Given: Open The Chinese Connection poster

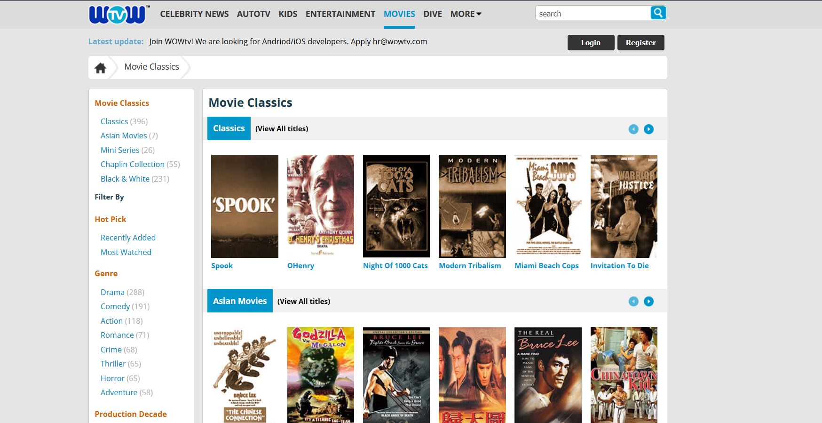Looking at the screenshot, I should tap(245, 375).
